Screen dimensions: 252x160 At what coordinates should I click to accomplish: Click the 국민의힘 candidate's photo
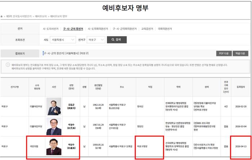click(x=54, y=146)
